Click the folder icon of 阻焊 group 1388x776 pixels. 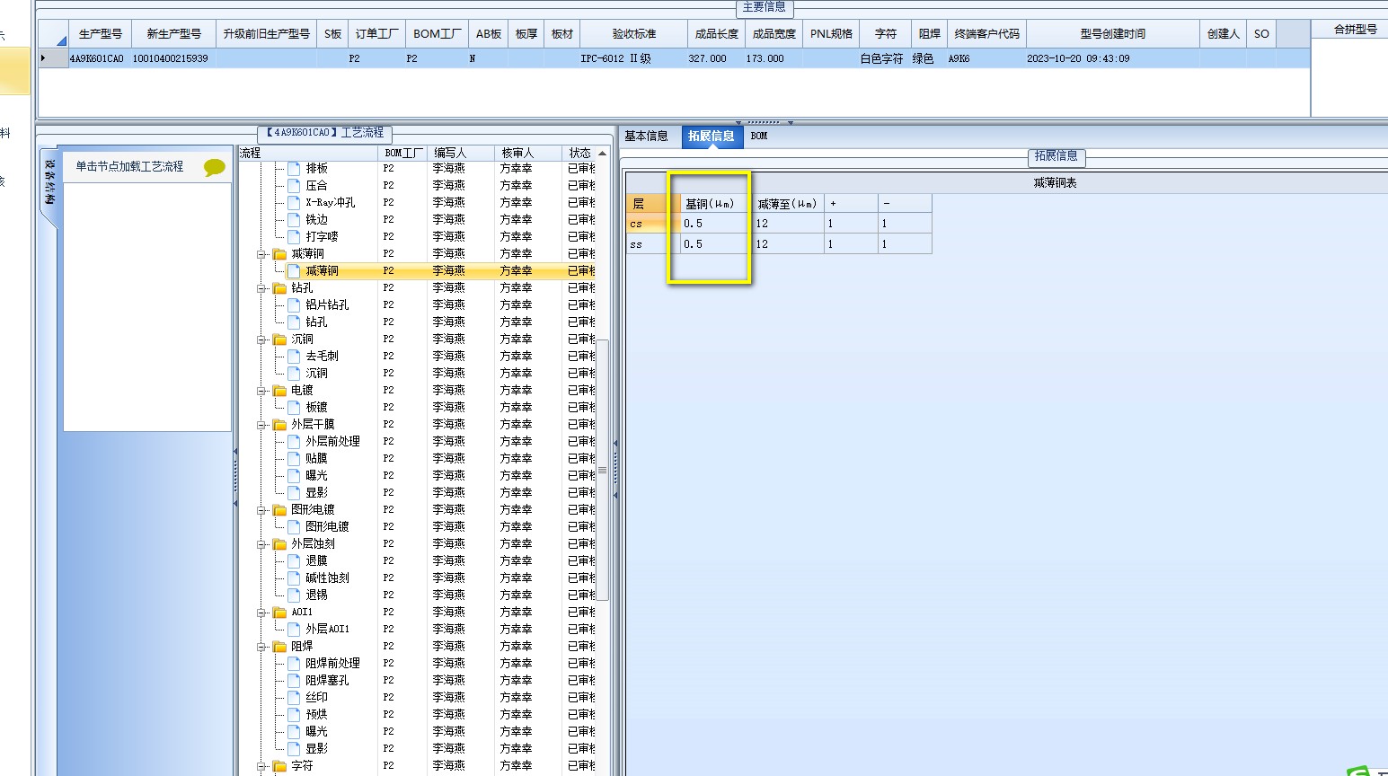pyautogui.click(x=279, y=646)
